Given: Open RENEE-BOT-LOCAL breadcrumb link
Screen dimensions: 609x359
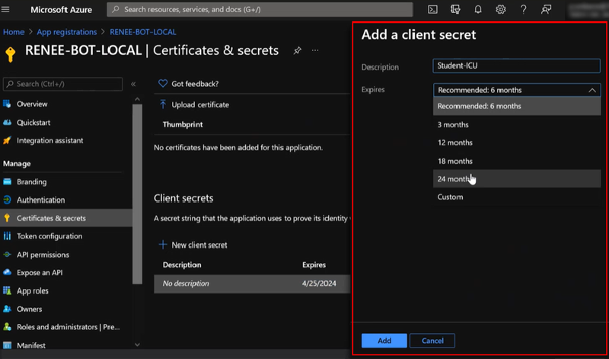Looking at the screenshot, I should (x=143, y=32).
